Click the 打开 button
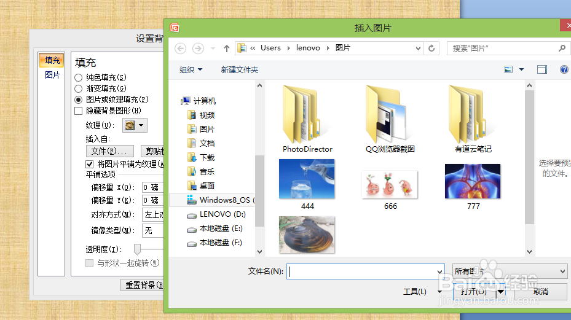 click(475, 292)
